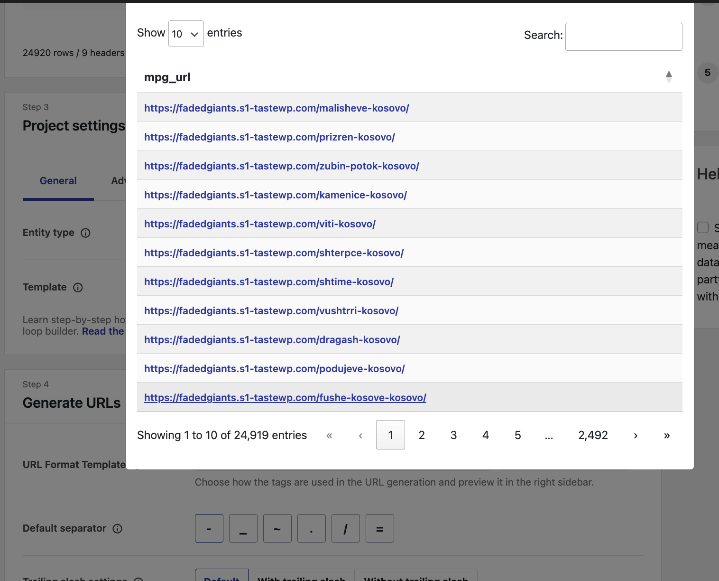Screen dimensions: 719x581
Task: Click the Search input field
Action: pyautogui.click(x=623, y=37)
